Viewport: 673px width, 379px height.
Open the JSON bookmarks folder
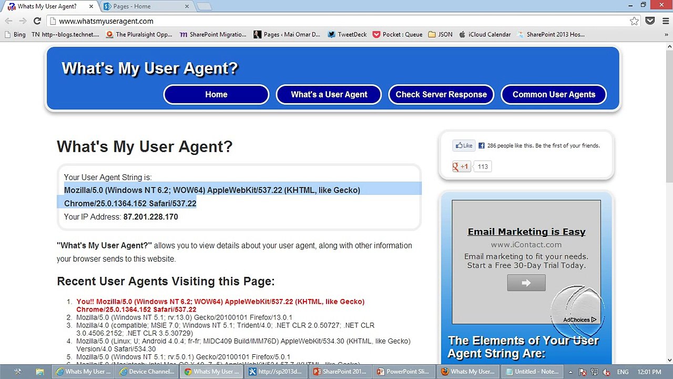[441, 34]
